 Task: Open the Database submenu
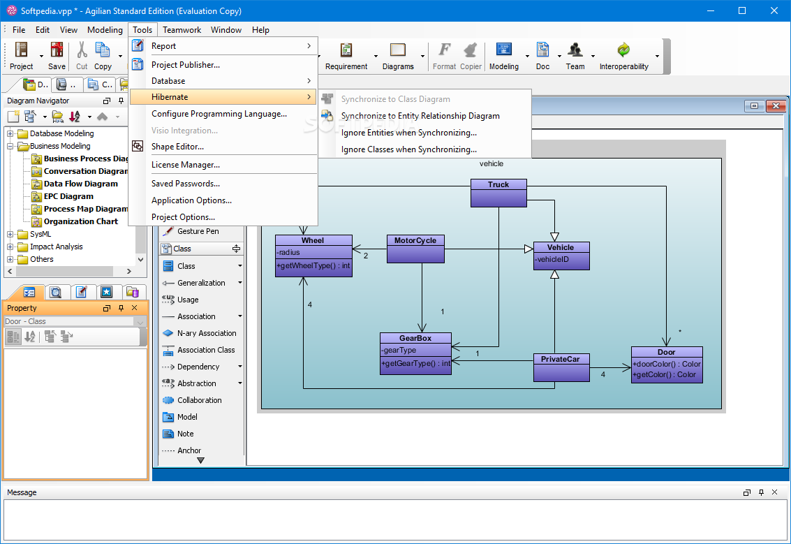click(223, 81)
